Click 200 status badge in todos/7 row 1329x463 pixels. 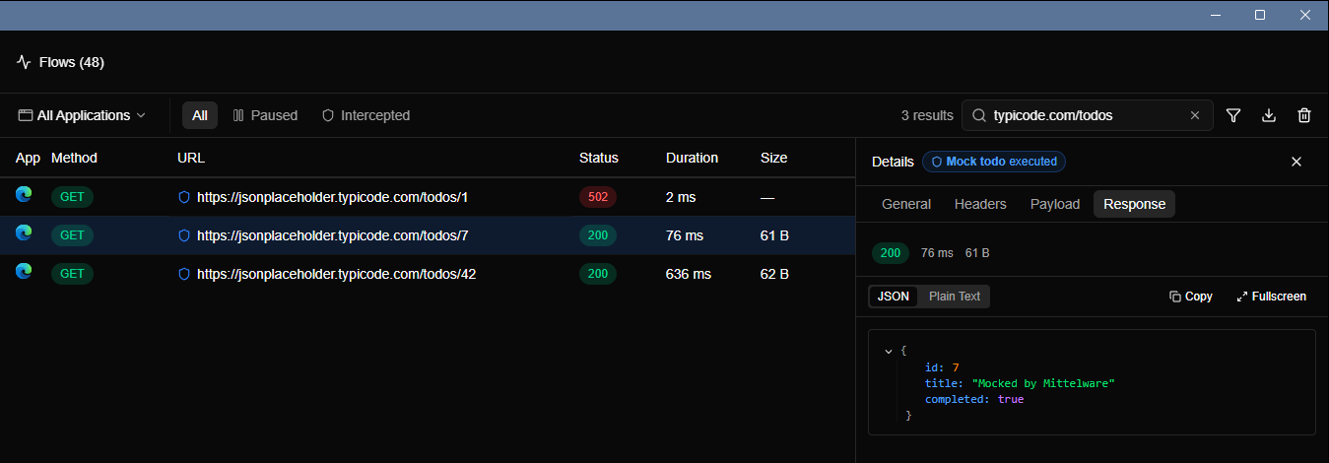pyautogui.click(x=598, y=235)
